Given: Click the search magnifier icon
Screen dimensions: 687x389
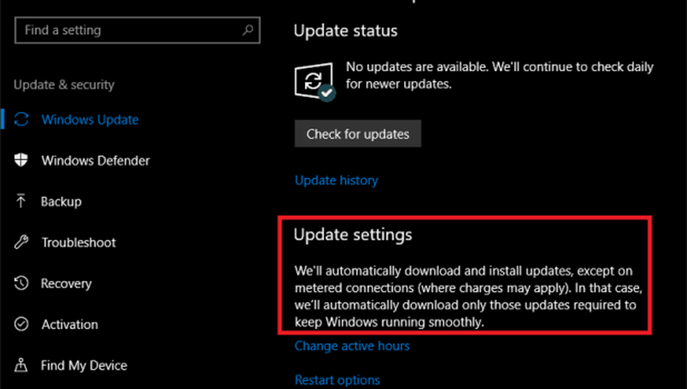Looking at the screenshot, I should [x=248, y=30].
